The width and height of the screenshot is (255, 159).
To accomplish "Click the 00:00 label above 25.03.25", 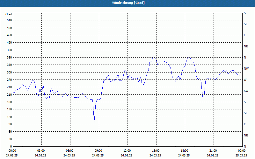I will point(242,151).
